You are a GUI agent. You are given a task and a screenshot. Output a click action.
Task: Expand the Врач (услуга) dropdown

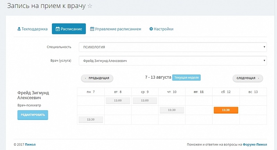(x=173, y=61)
